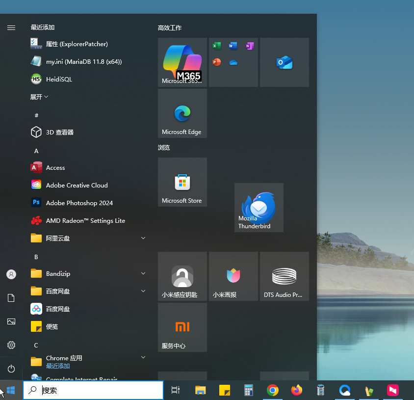Click the B letter header in app list
This screenshot has height=400, width=414.
point(36,257)
